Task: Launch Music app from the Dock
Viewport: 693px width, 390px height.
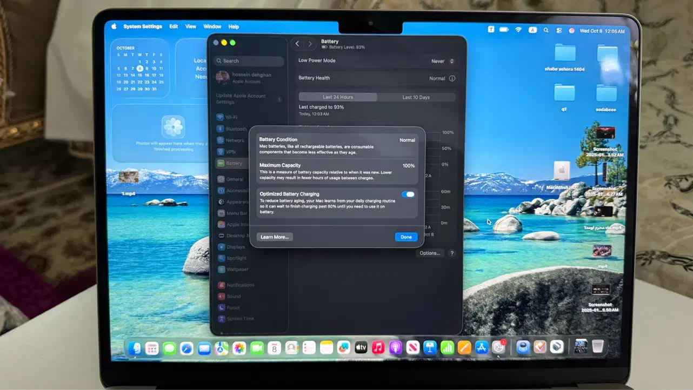Action: point(378,348)
